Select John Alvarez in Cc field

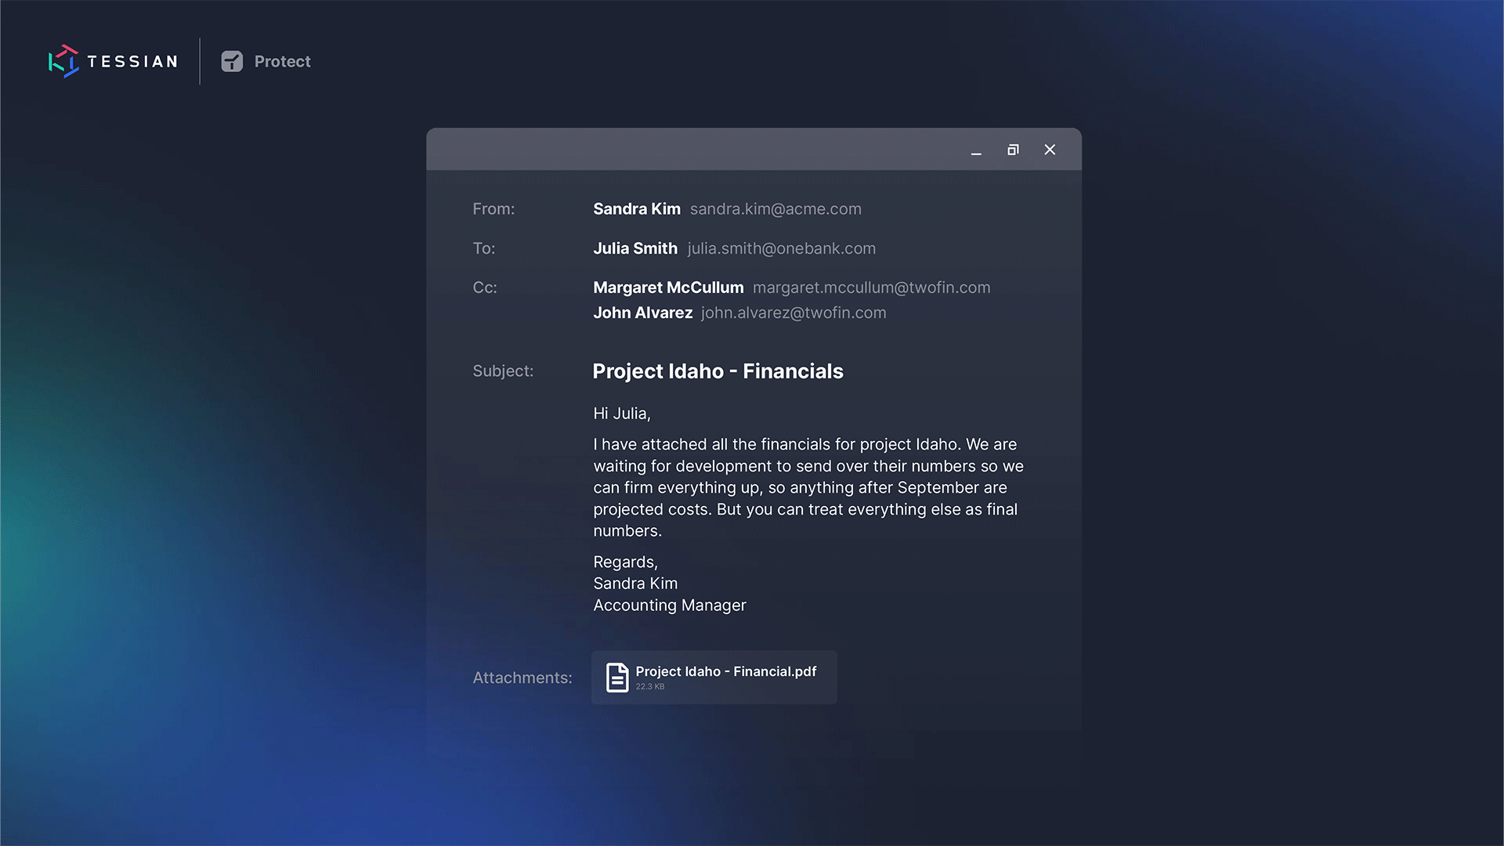(642, 313)
